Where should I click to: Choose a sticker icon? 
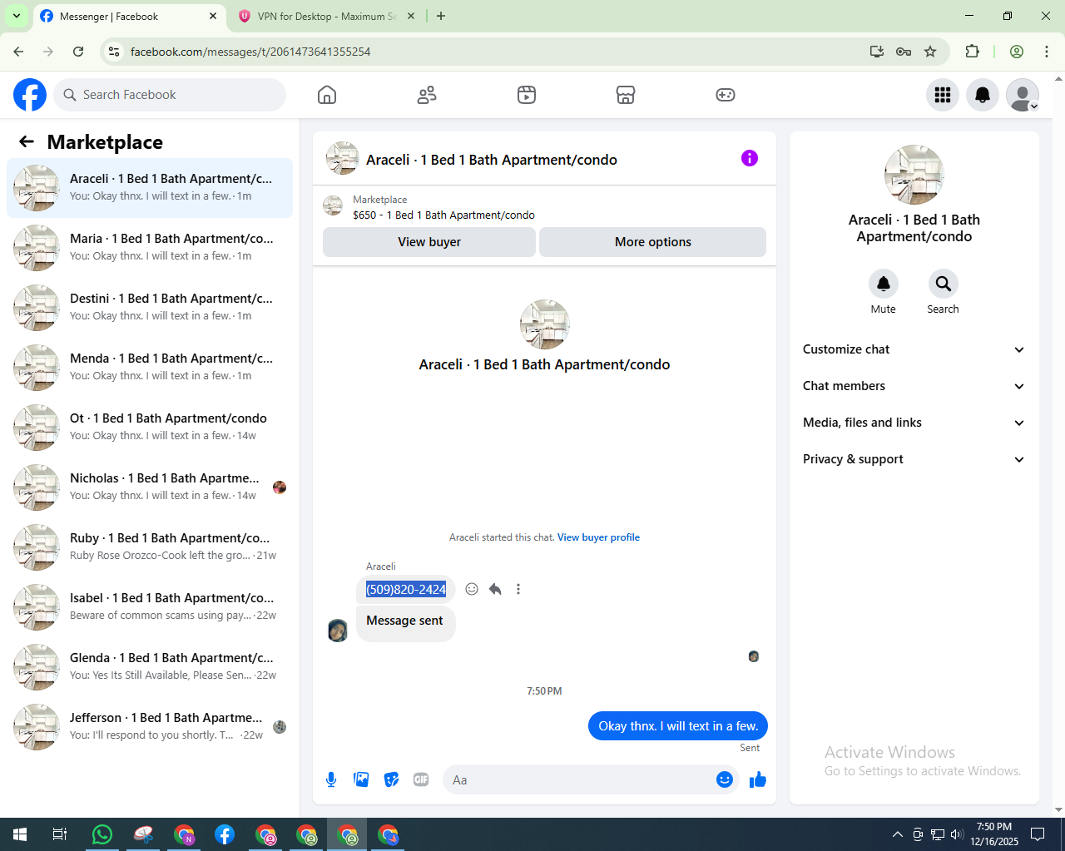[391, 779]
